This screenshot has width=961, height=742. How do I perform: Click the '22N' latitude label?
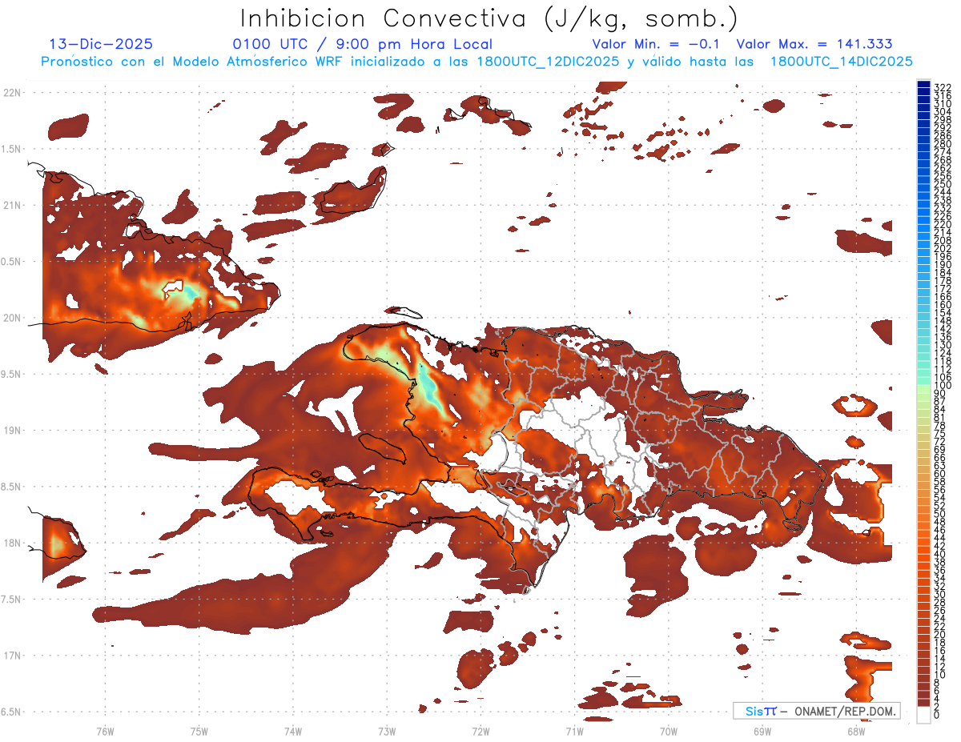(12, 93)
